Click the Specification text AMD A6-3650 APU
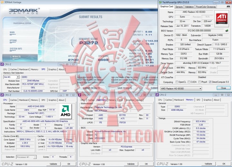The width and height of the screenshot is (232, 167). coord(45,121)
